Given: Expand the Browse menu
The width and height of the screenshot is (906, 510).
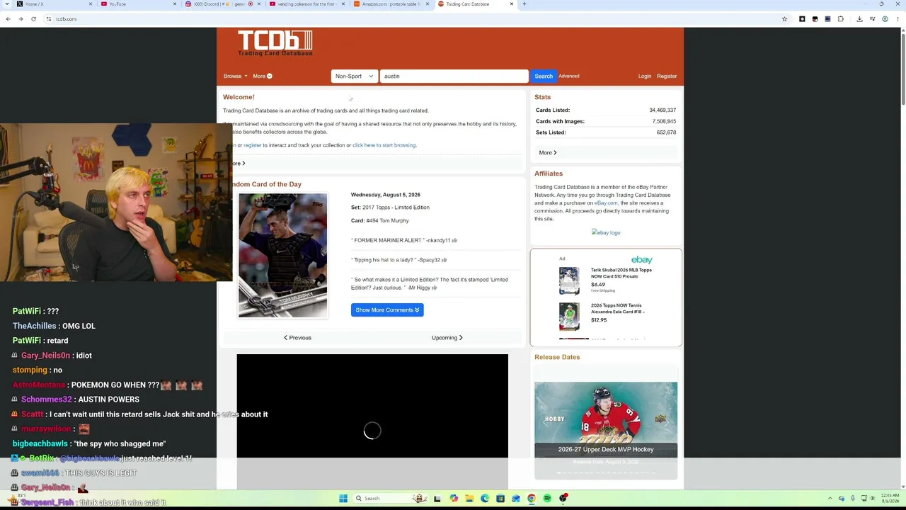Looking at the screenshot, I should 236,76.
